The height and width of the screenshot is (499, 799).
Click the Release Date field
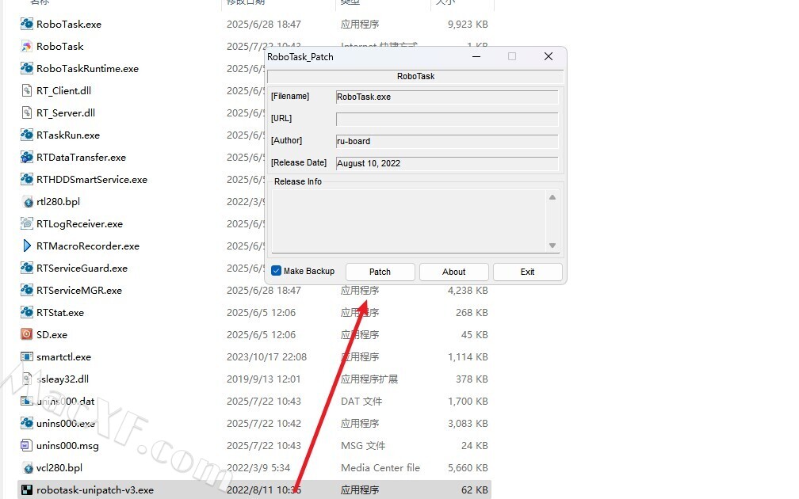[x=447, y=163]
